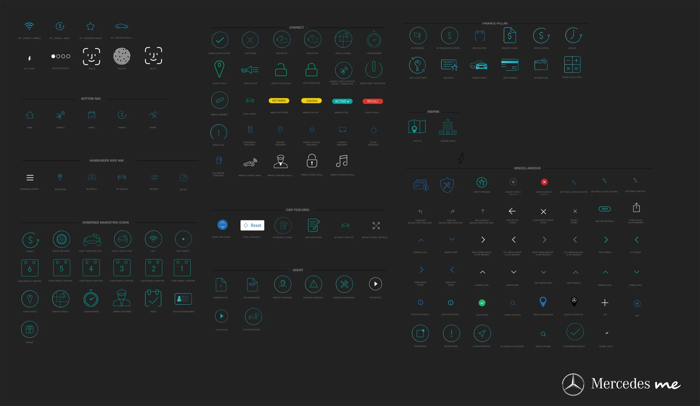
Task: Click the white Play Button in Assist
Action: [x=376, y=284]
